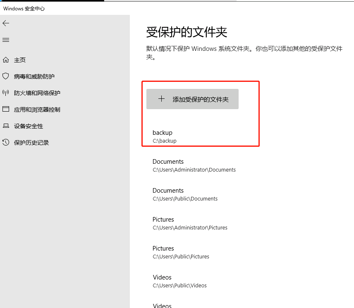Click the device security laptop icon
The width and height of the screenshot is (354, 308).
[6, 126]
